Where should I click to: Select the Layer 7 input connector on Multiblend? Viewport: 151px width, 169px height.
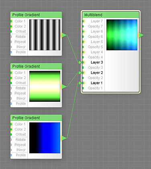[83, 21]
